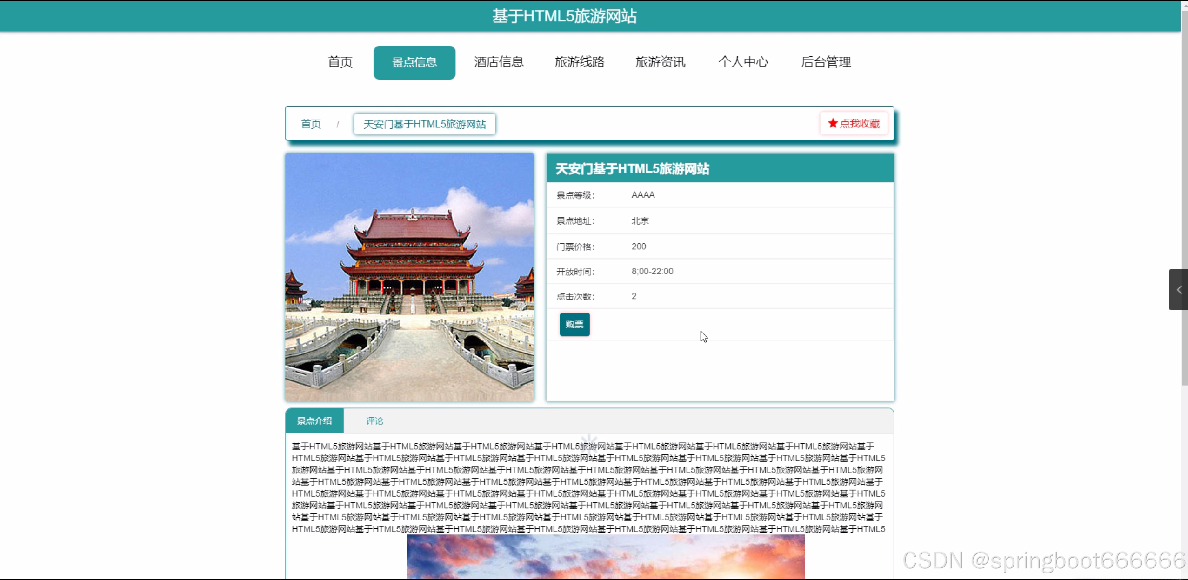Click the temple attraction photo
This screenshot has height=580, width=1188.
[409, 277]
